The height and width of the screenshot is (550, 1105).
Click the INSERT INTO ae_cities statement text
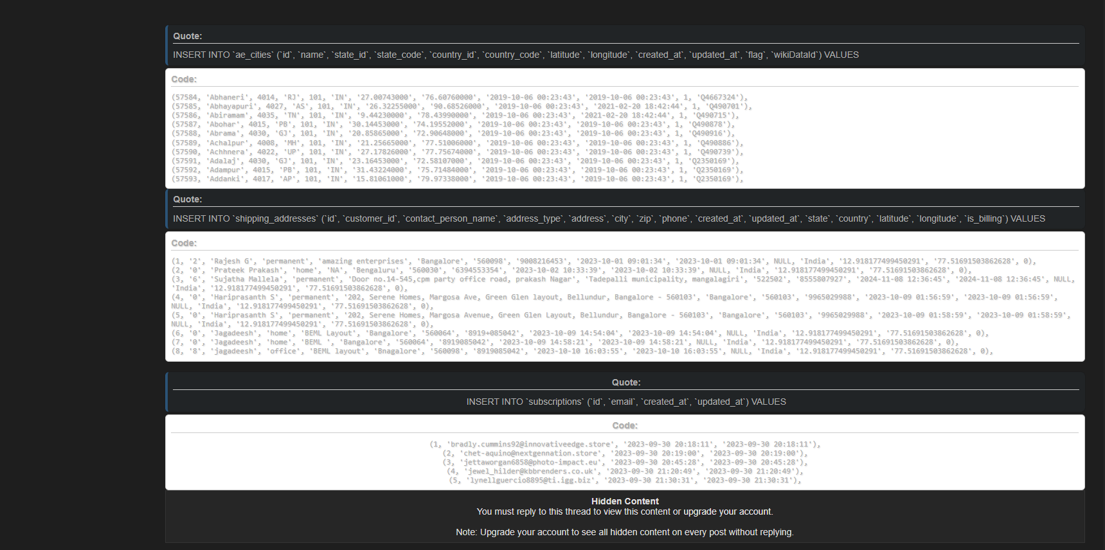click(x=516, y=55)
